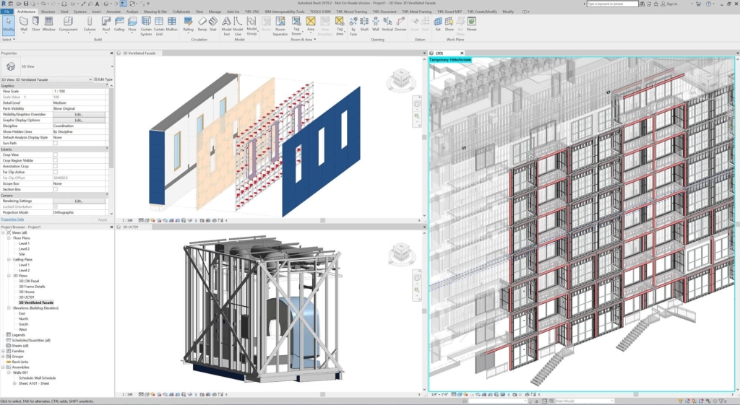Click the Tag Room tool
The height and width of the screenshot is (405, 740).
(296, 26)
